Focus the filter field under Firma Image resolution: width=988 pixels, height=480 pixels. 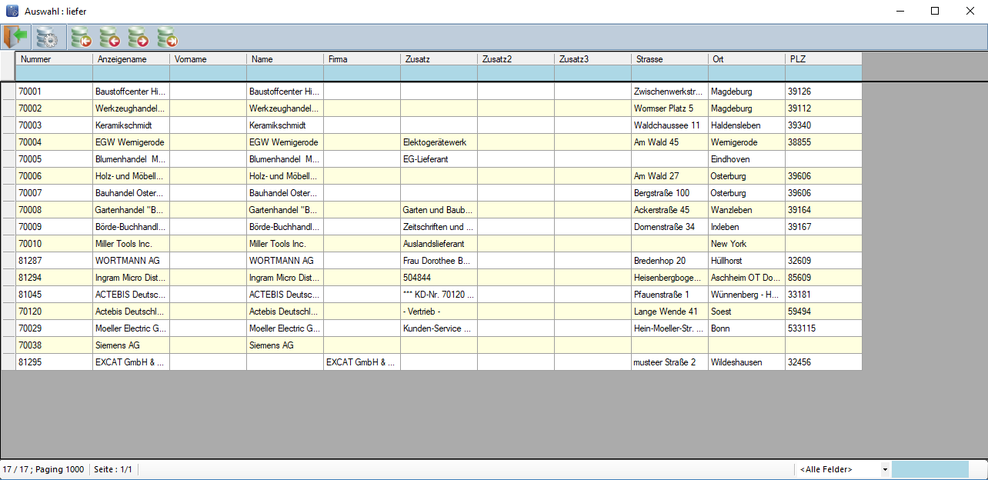pos(362,73)
